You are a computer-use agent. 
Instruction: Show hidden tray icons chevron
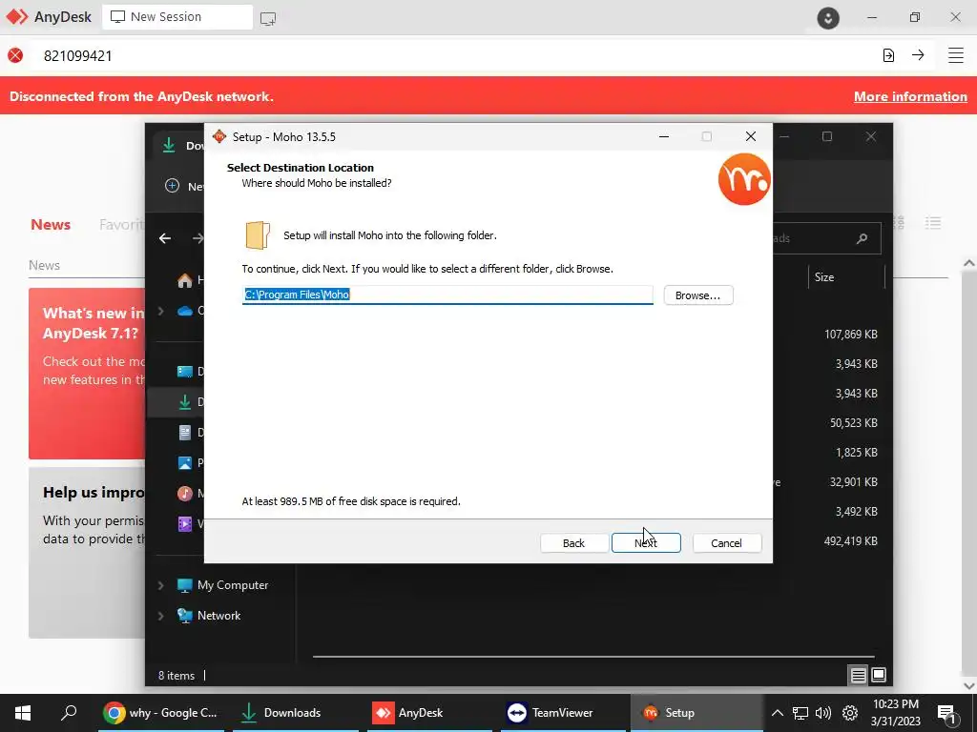(x=777, y=713)
